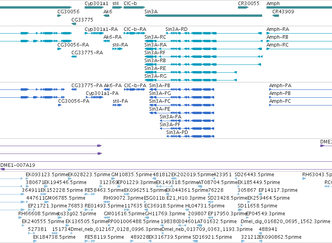This screenshot has width=332, height=243.
Task: Select protein Sin3A-PE
Action: pos(182,113)
